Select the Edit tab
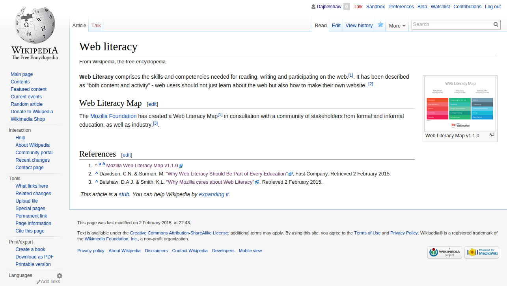507x286 pixels. pos(336,26)
